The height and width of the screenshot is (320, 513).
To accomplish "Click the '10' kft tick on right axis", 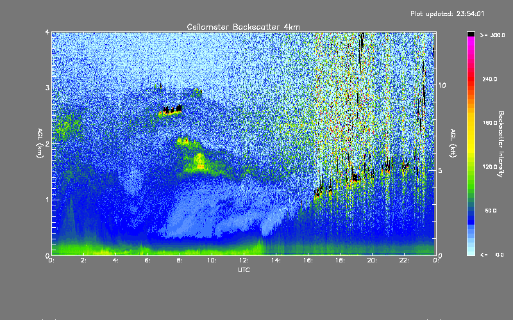I will tap(442, 85).
